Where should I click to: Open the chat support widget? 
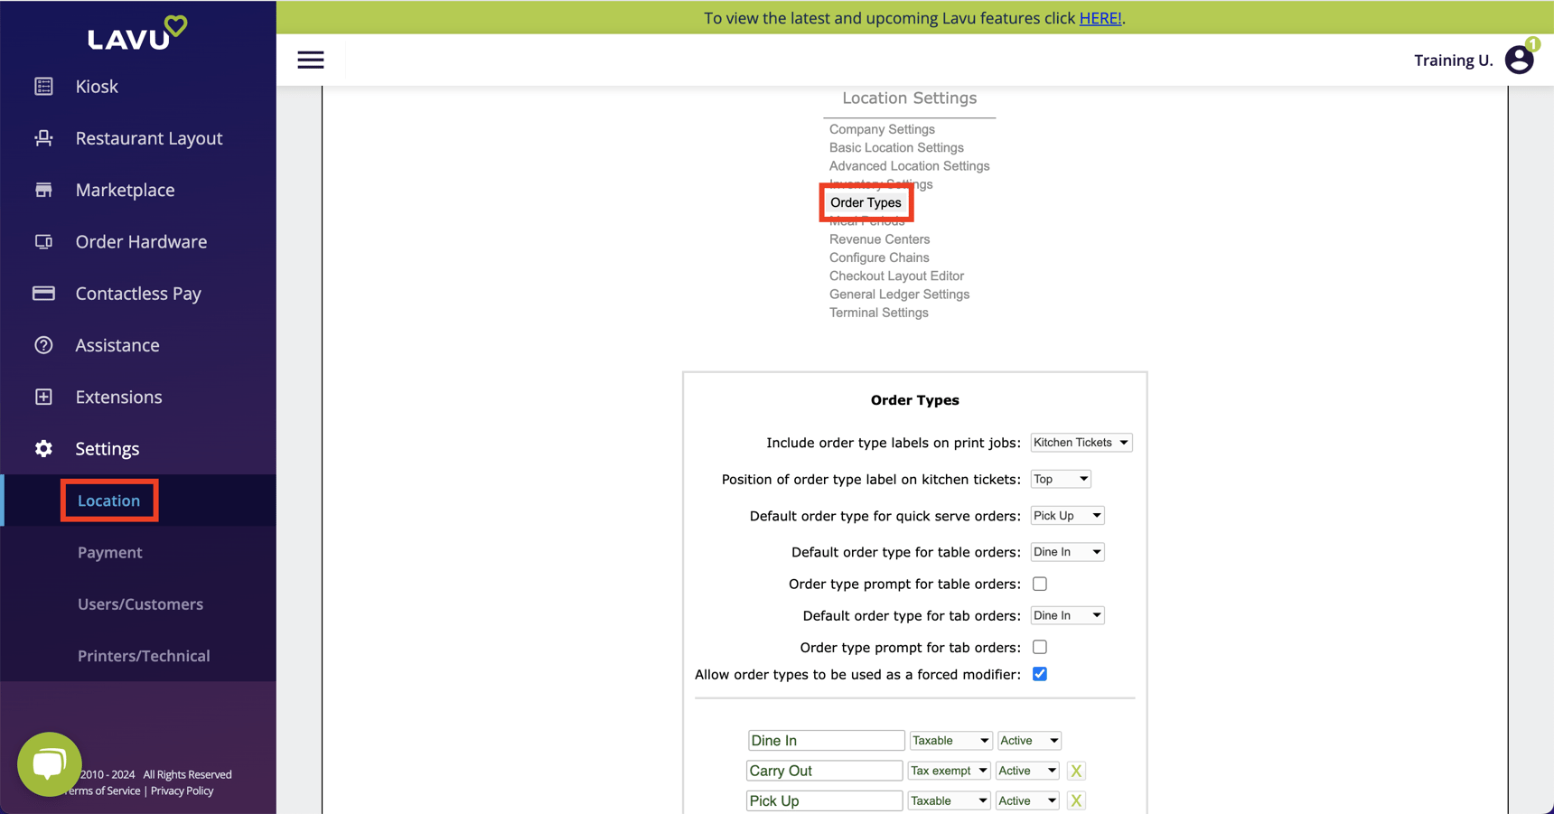[x=50, y=763]
